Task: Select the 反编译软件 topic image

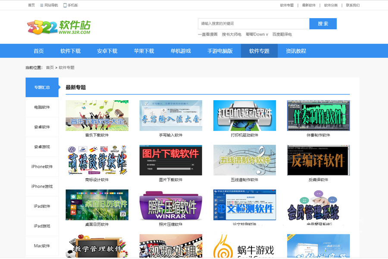Action: click(318, 160)
